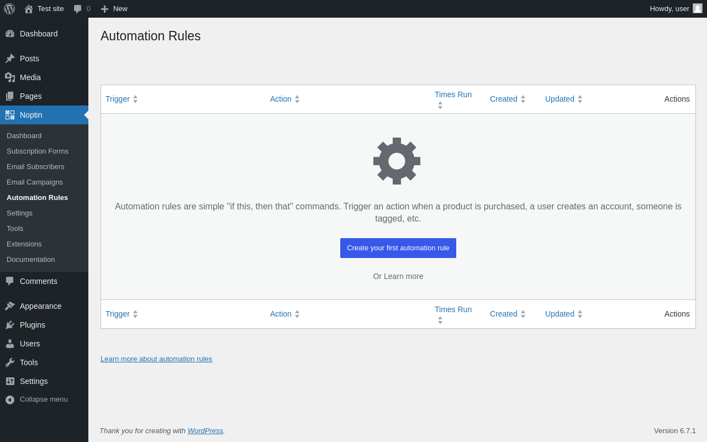Open the WordPress footer link
The image size is (707, 442).
click(205, 430)
